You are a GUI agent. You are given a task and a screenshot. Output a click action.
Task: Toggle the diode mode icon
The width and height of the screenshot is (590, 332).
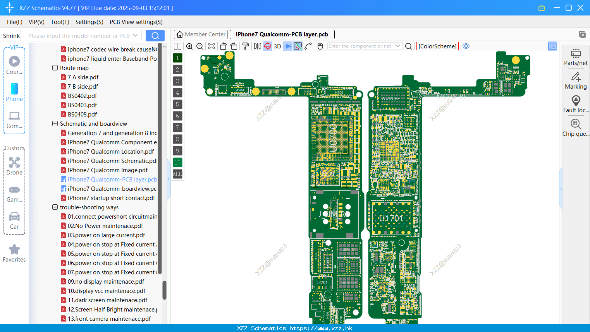288,46
